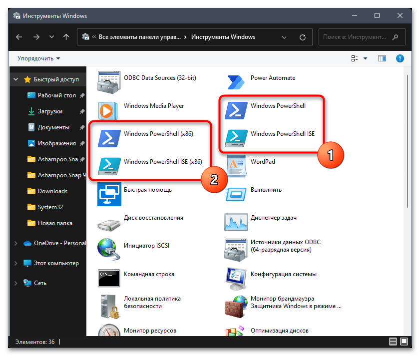Go forward with the right arrow
420x356 pixels.
tap(36, 37)
